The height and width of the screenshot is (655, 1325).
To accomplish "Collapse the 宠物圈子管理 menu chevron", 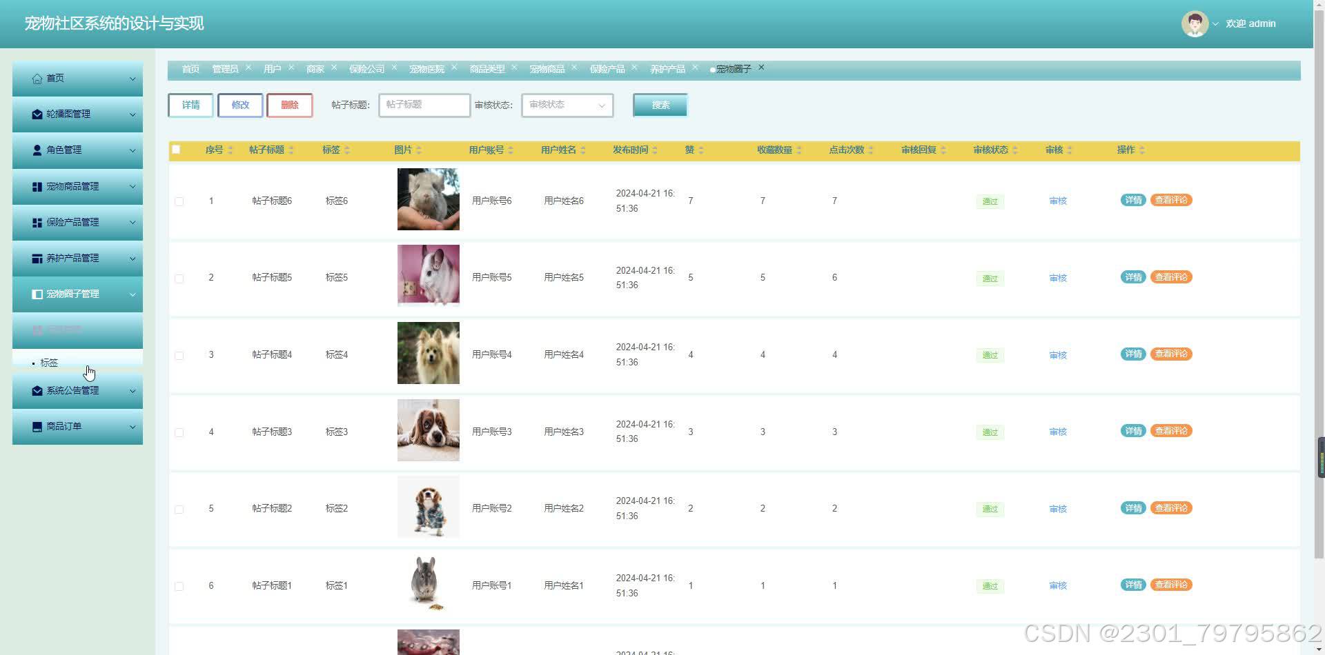I will [x=132, y=294].
